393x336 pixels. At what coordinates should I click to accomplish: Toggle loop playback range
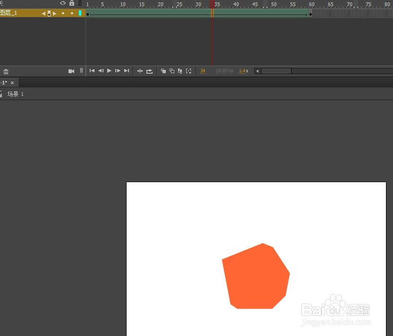coord(150,71)
